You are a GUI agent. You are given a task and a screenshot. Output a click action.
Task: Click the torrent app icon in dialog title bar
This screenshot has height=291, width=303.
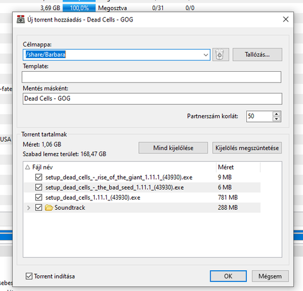point(21,20)
